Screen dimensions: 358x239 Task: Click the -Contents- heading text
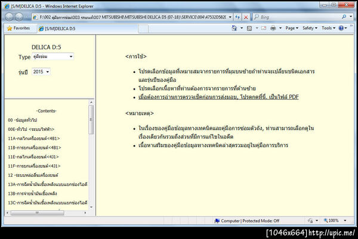coord(46,111)
